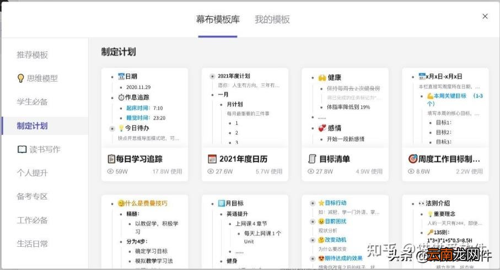Click the clipboard icon beside 每日学习追踪
Image resolution: width=500 pixels, height=270 pixels.
(x=111, y=159)
